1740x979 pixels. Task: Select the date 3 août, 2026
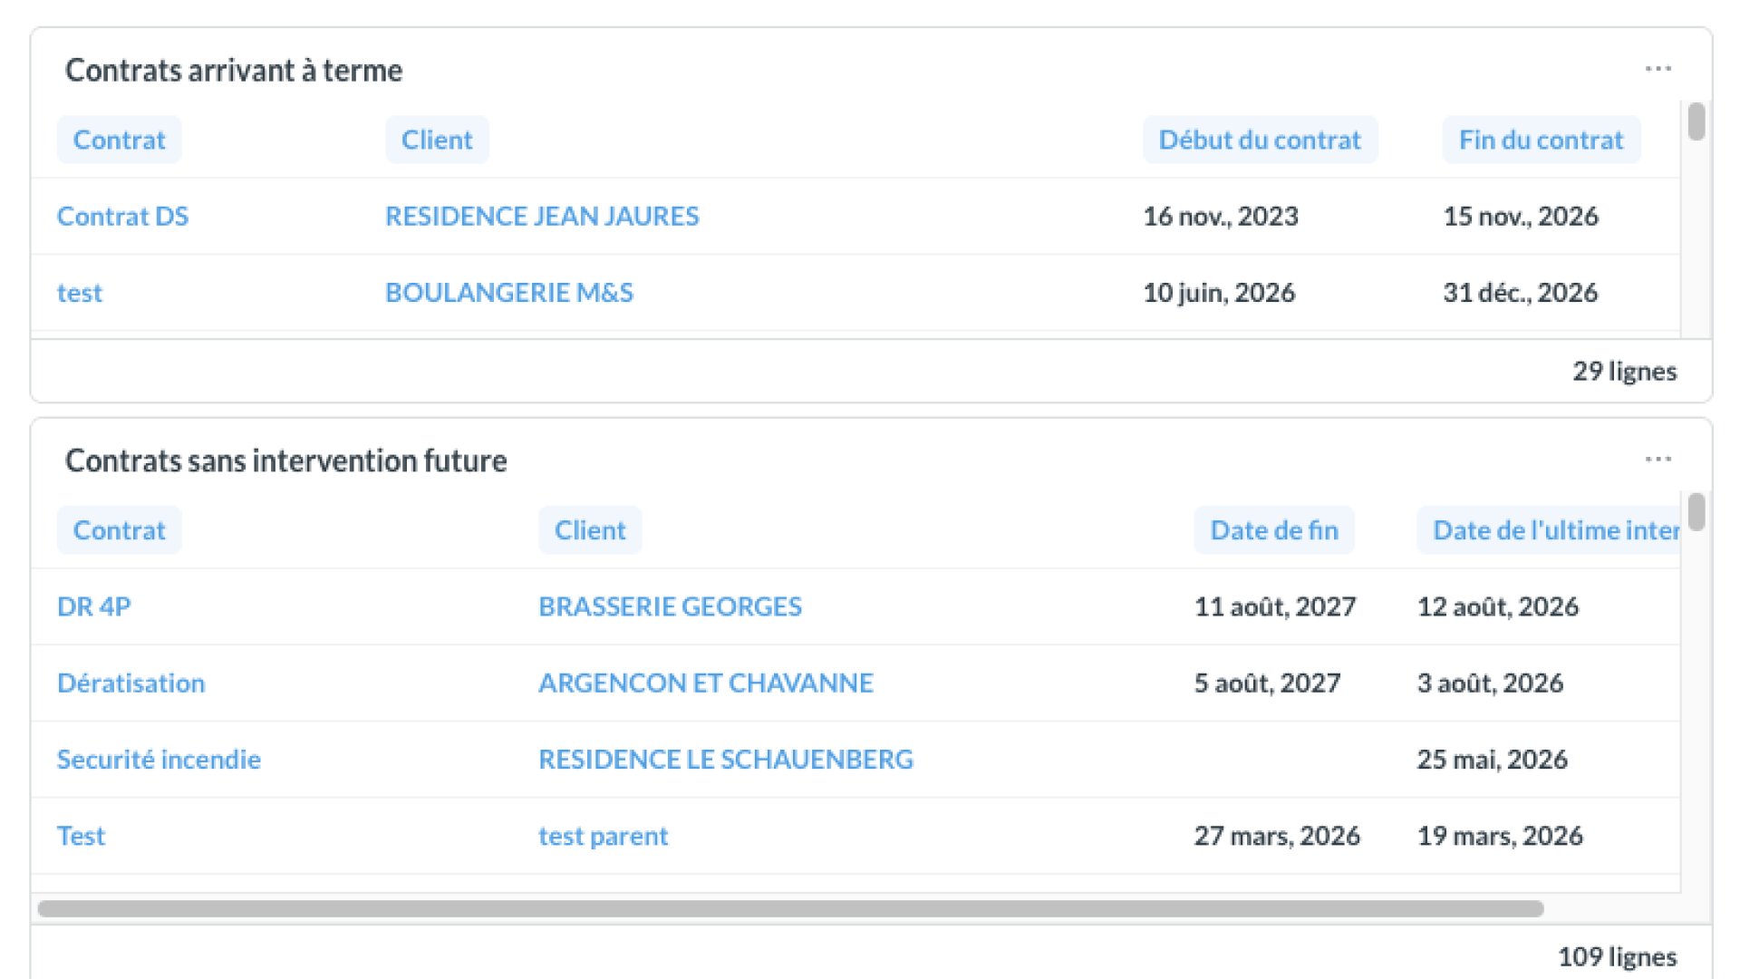click(1491, 683)
